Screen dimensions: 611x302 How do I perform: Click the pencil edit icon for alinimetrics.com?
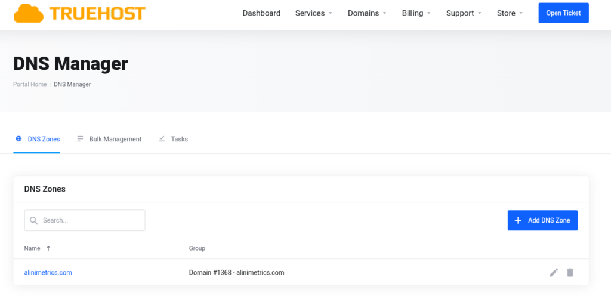point(554,273)
